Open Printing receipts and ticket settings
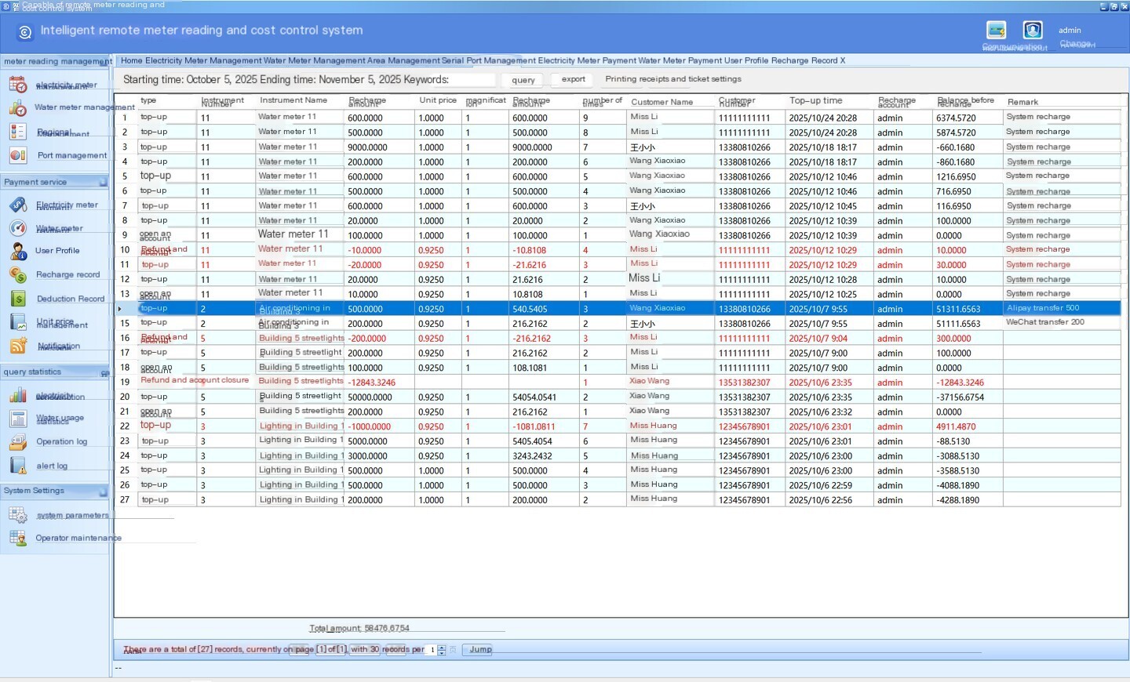This screenshot has width=1130, height=682. 673,79
